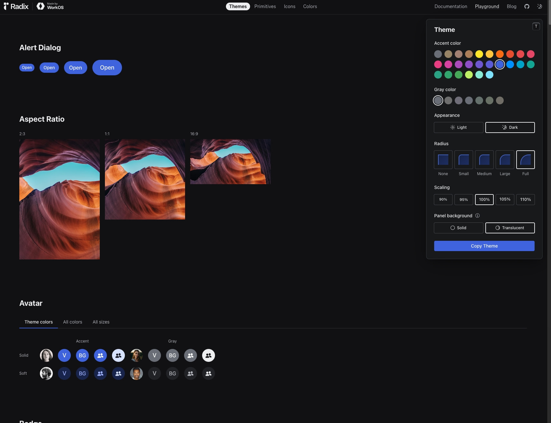Select the Theme colors tab under Avatar
Image resolution: width=551 pixels, height=423 pixels.
point(39,322)
